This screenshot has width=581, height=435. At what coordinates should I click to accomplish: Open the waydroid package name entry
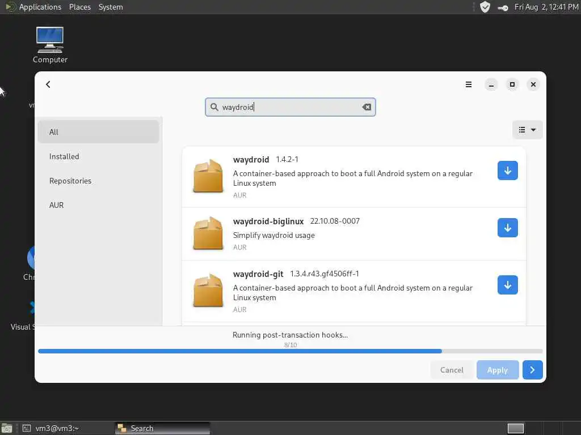point(251,160)
